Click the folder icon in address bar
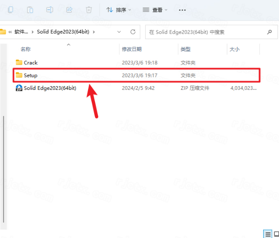 point(3,32)
